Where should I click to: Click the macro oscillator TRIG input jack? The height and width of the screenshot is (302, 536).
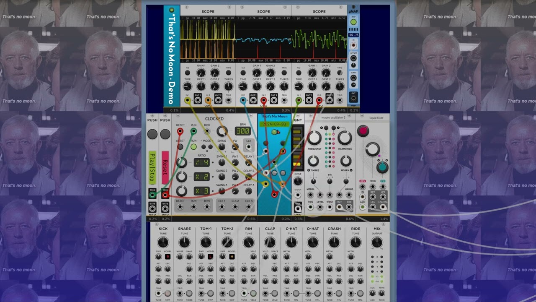pos(311,207)
